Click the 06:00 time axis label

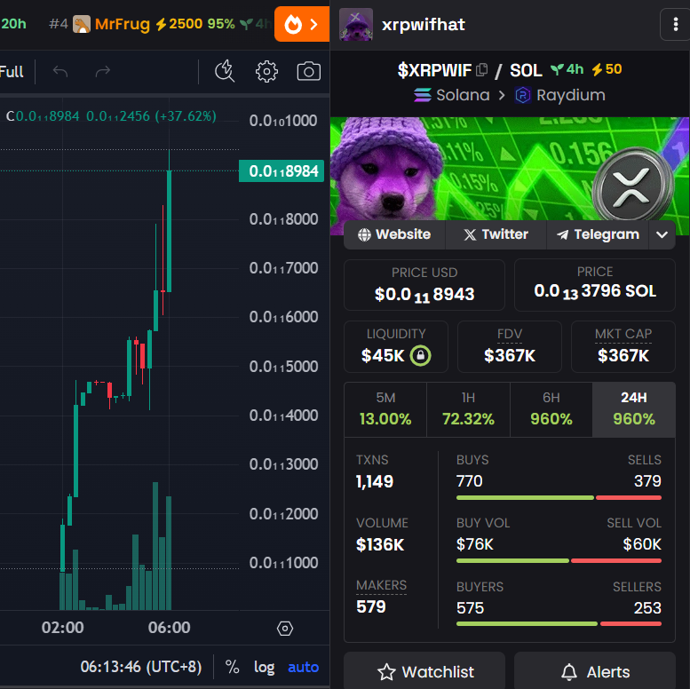(x=169, y=628)
